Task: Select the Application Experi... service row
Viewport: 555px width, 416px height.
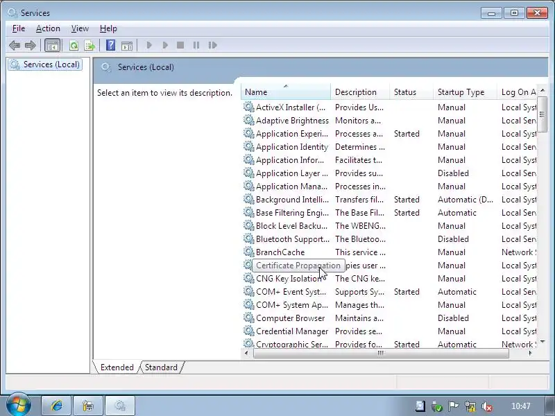Action: click(389, 134)
